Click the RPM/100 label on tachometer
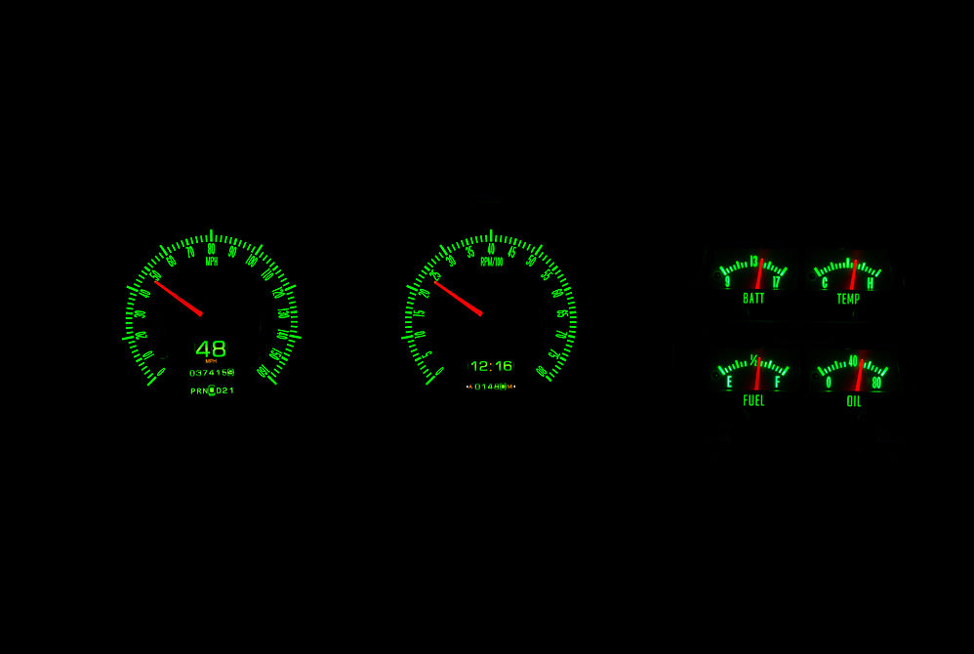Image resolution: width=974 pixels, height=654 pixels. (491, 262)
